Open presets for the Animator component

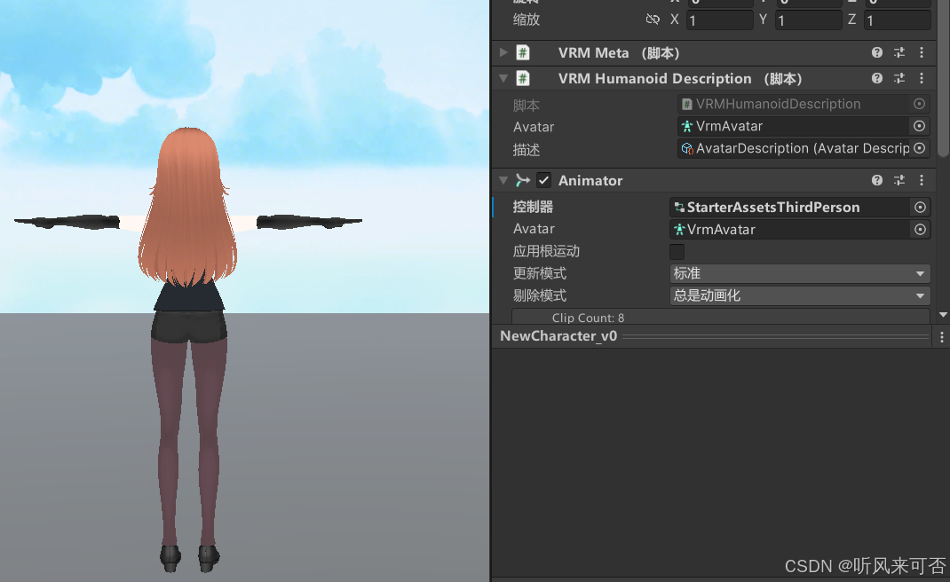[899, 180]
